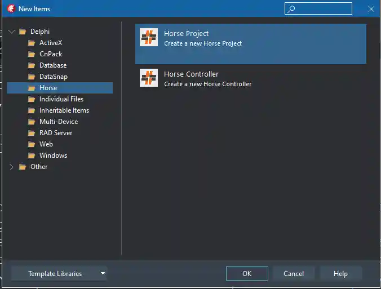Click the Cancel button
The width and height of the screenshot is (381, 289).
pyautogui.click(x=294, y=273)
